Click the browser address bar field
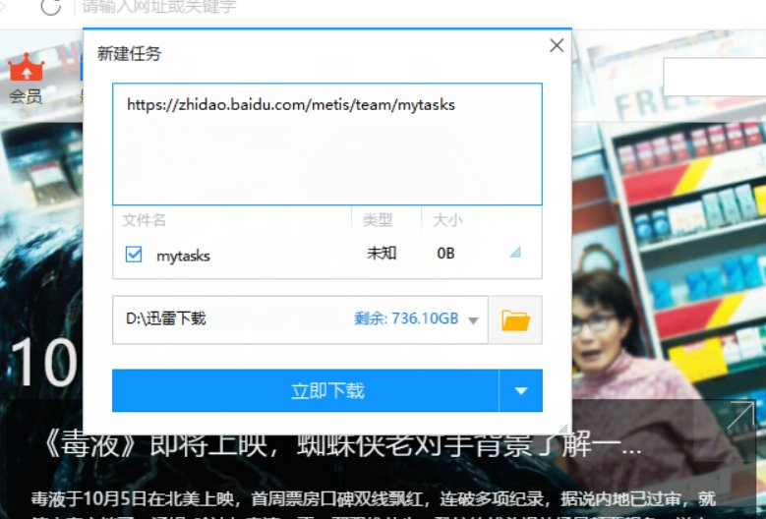Screen dimensions: 766x519 tap(420, 7)
